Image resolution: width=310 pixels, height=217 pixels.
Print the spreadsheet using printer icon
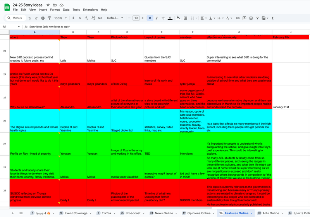tap(43, 18)
